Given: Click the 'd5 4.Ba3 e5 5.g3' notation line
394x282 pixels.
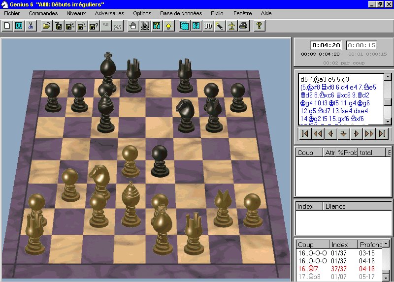Looking at the screenshot, I should point(325,80).
